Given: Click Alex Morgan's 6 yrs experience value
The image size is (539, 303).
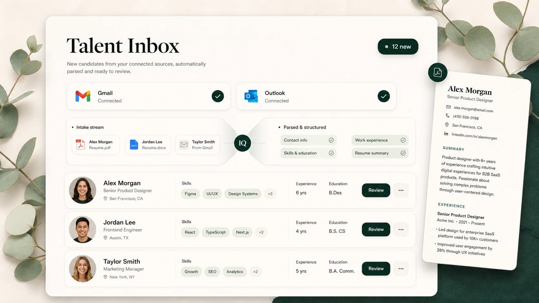Looking at the screenshot, I should pyautogui.click(x=301, y=193).
